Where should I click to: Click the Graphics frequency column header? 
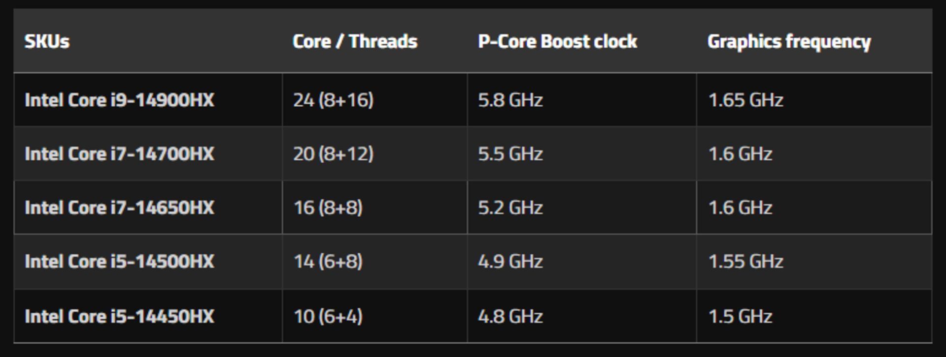(789, 42)
